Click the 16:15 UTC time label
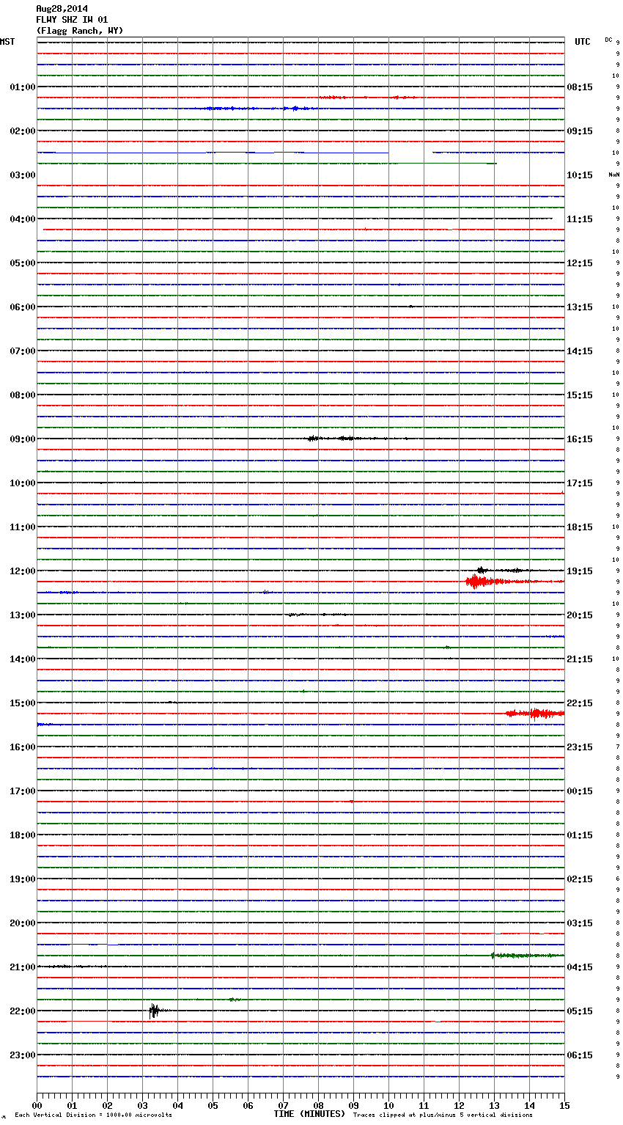The width and height of the screenshot is (623, 1125). point(580,439)
